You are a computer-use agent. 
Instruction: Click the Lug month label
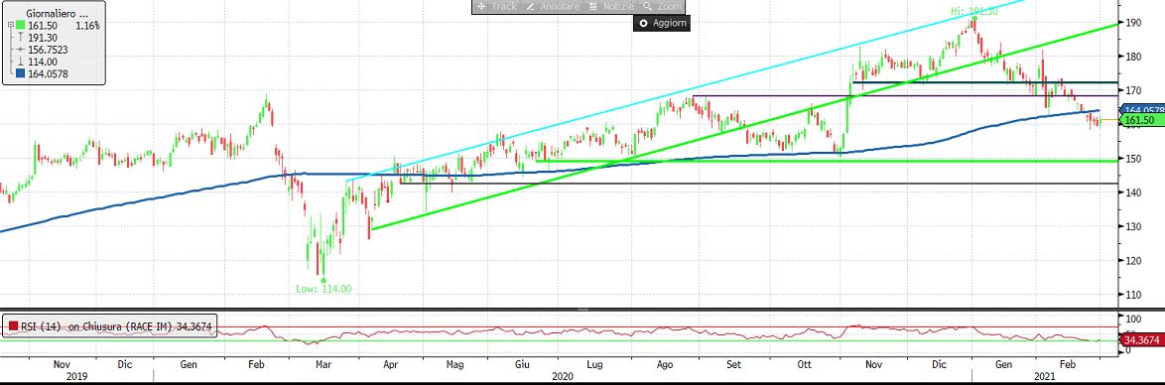(x=595, y=365)
